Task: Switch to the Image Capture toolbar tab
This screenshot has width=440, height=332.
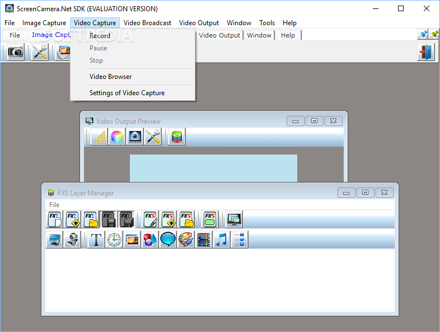Action: (49, 35)
